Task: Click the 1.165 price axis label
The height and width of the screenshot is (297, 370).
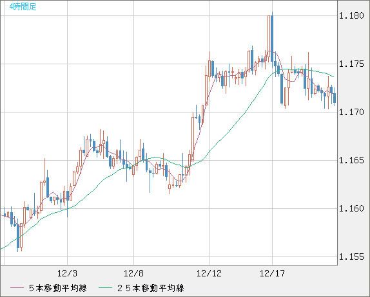Action: pos(351,161)
